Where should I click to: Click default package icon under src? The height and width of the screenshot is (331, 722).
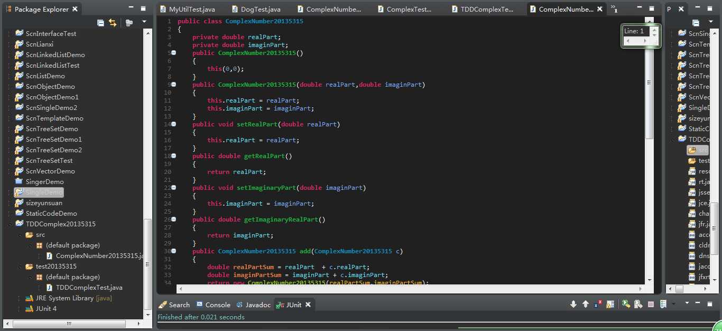tap(39, 245)
